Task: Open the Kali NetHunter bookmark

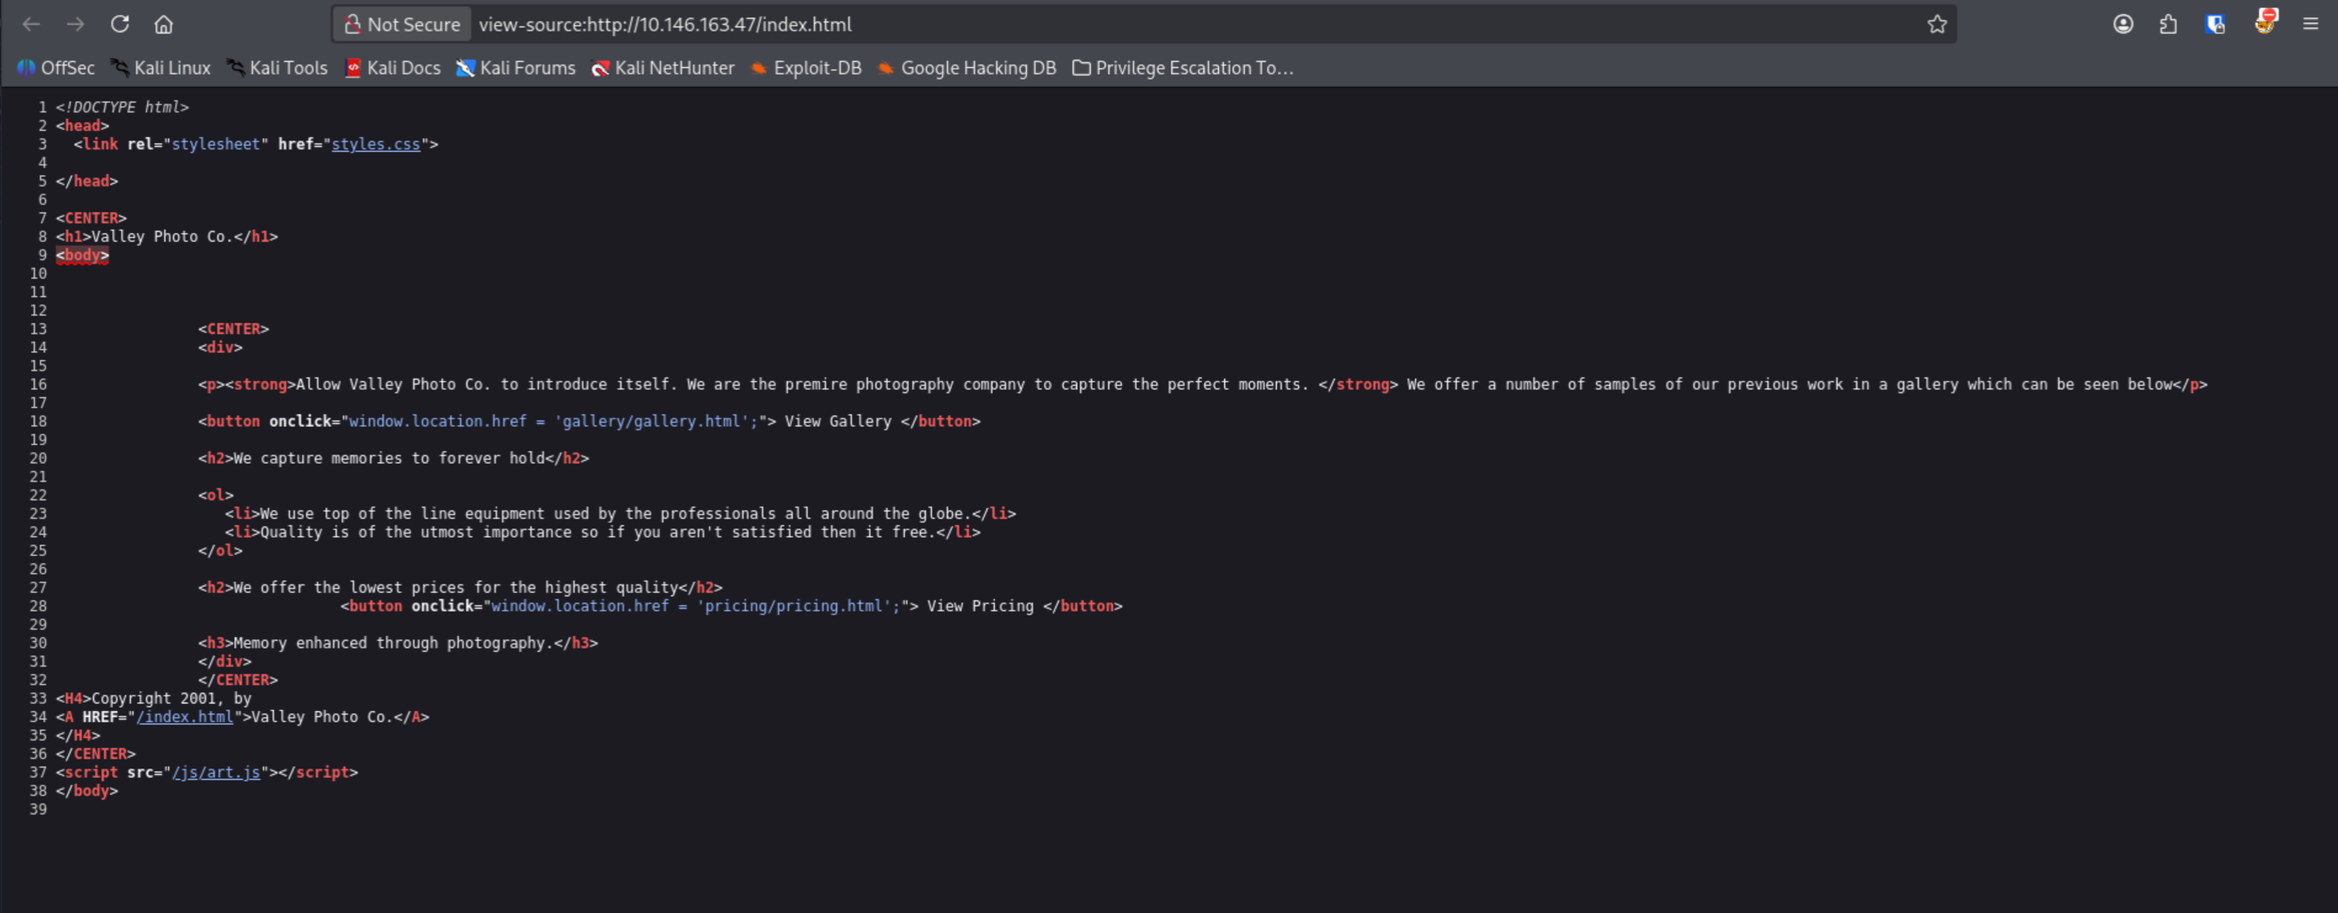Action: click(662, 68)
